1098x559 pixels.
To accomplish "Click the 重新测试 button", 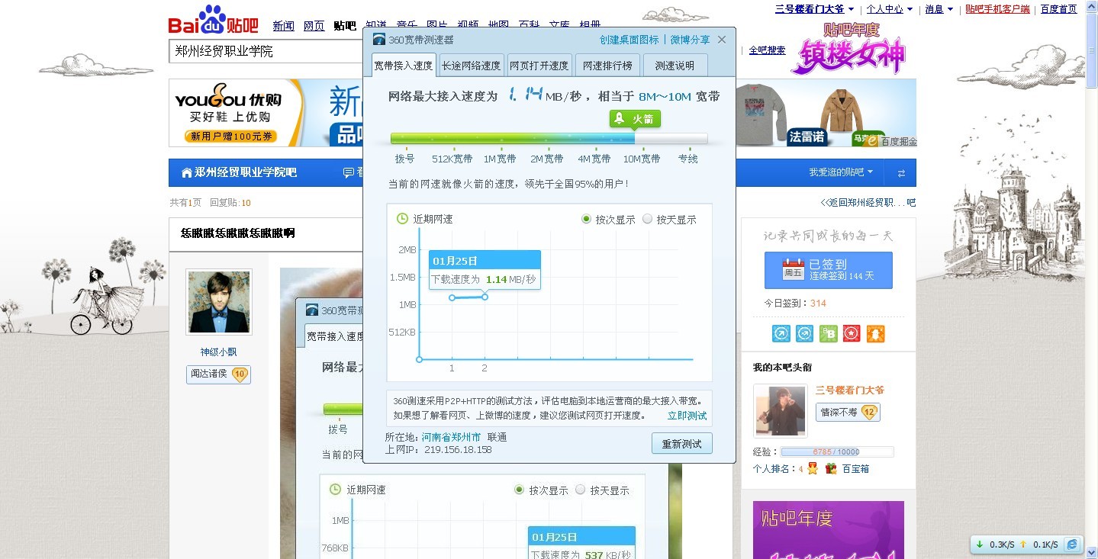I will (x=681, y=444).
